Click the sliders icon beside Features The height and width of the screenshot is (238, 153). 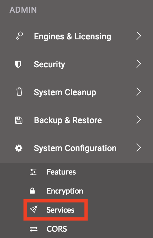pyautogui.click(x=33, y=172)
